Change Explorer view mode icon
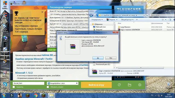This screenshot has height=98, width=175. [163, 20]
